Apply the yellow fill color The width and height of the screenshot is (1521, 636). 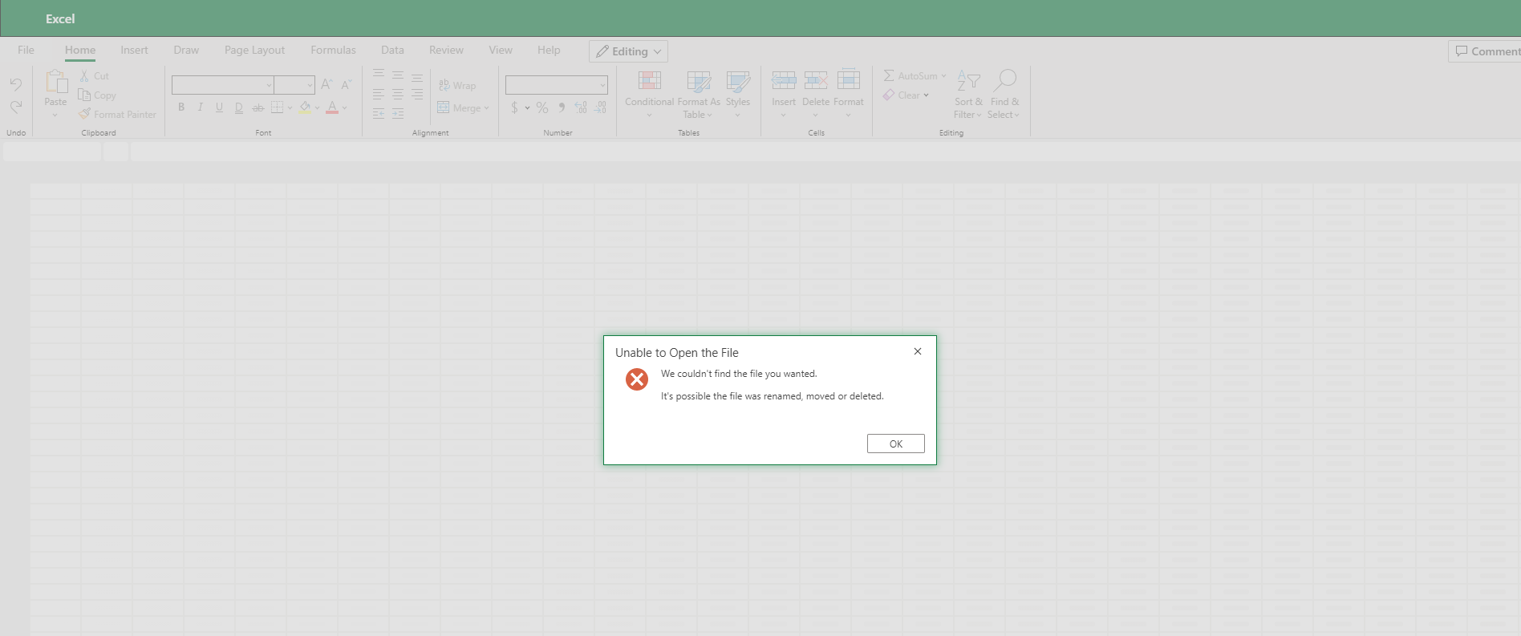(305, 107)
